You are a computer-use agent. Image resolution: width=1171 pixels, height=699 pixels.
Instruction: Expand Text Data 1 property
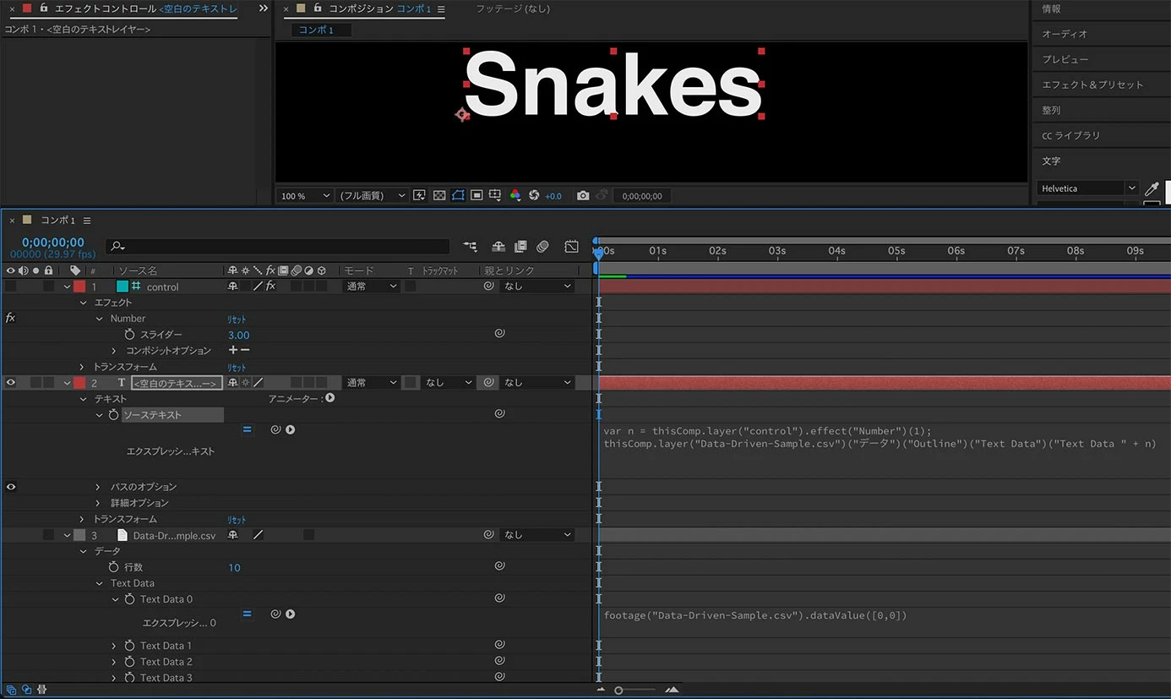114,646
